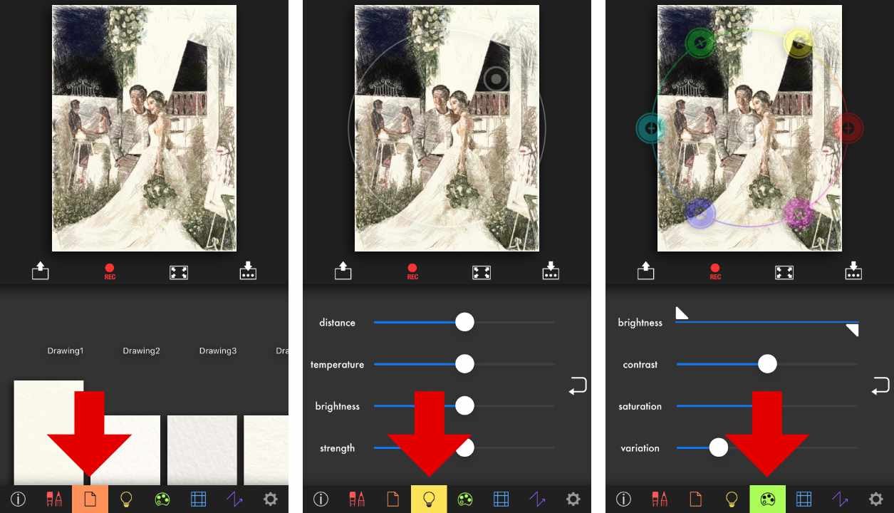
Task: Toggle fullscreen preview mode
Action: pyautogui.click(x=179, y=271)
